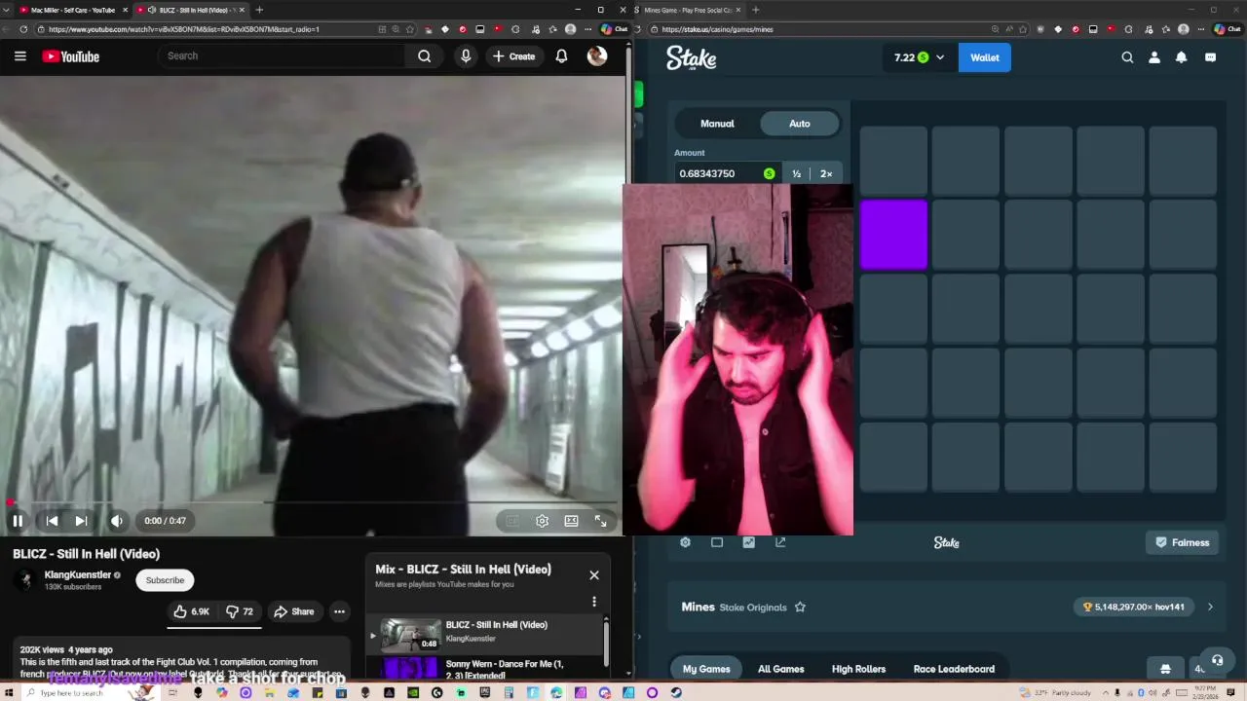Open the YouTube hamburger guide menu
Viewport: 1247px width, 701px height.
pyautogui.click(x=19, y=56)
